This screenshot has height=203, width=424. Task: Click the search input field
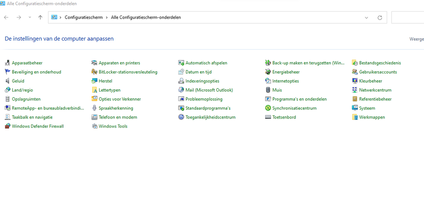[x=407, y=18]
